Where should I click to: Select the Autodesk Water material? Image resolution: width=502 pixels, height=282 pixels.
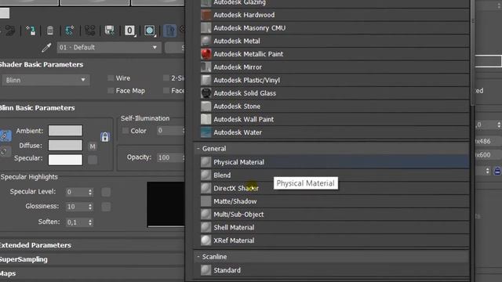334,132
